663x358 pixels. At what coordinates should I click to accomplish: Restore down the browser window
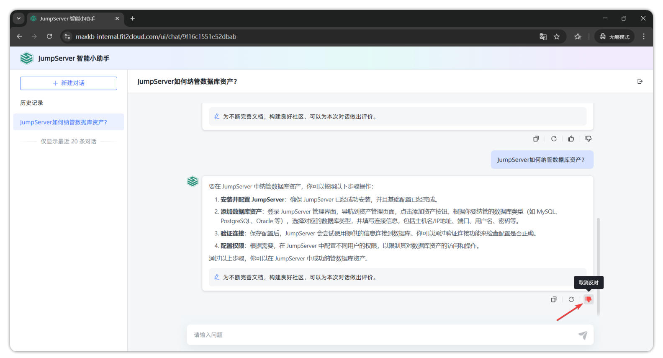point(624,18)
